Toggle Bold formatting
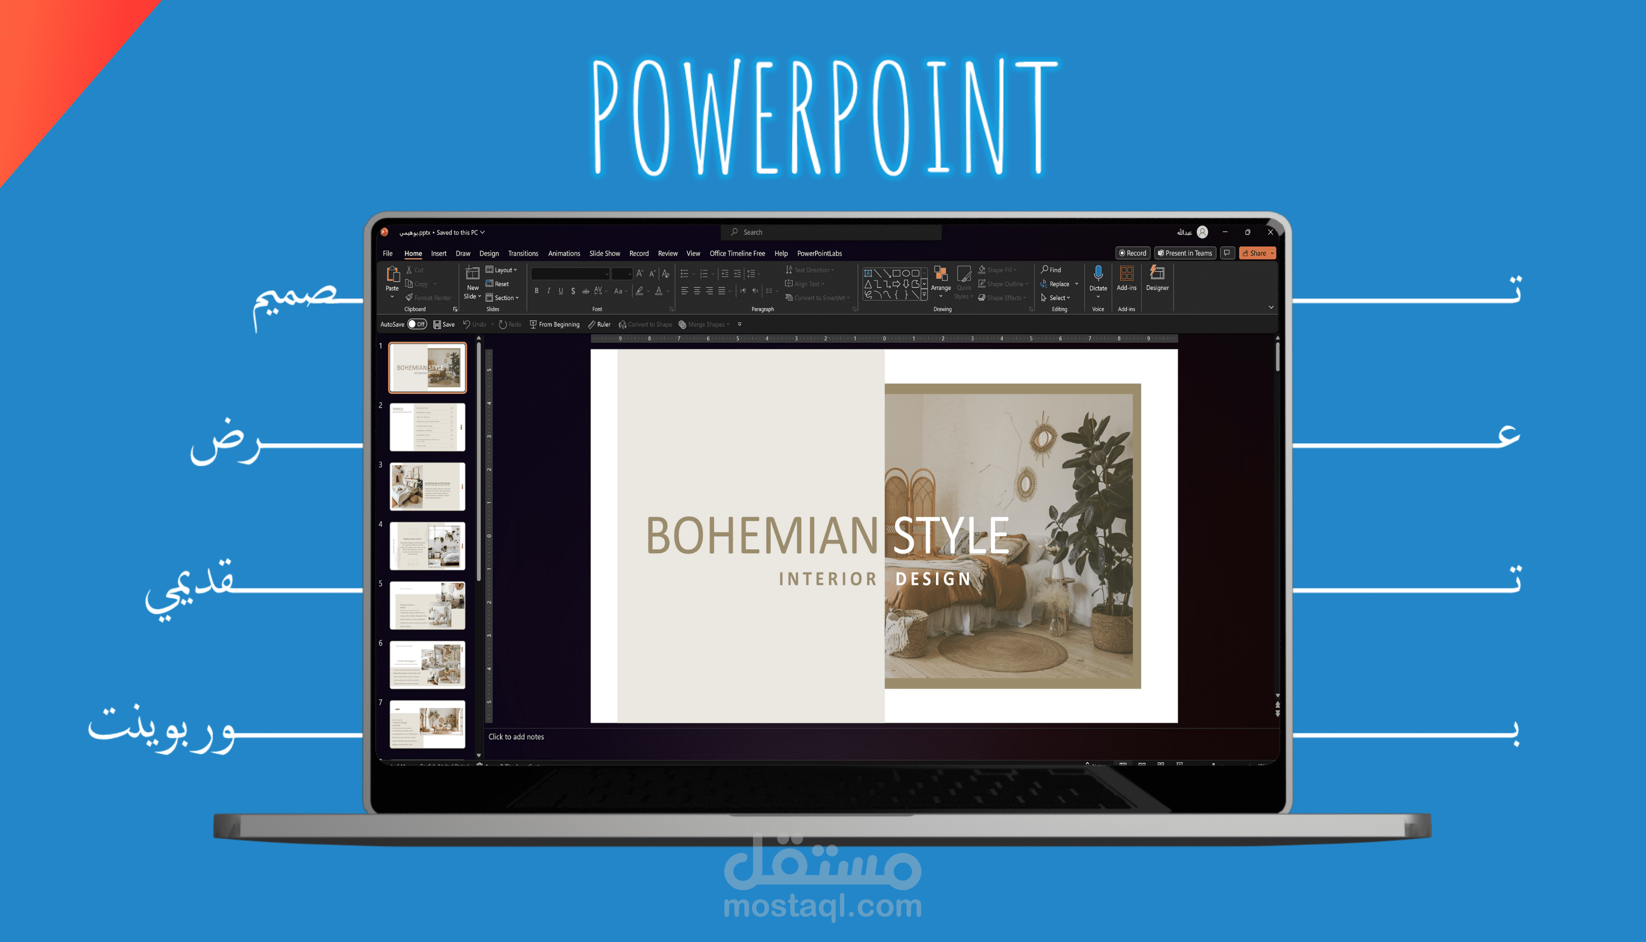 coord(536,291)
